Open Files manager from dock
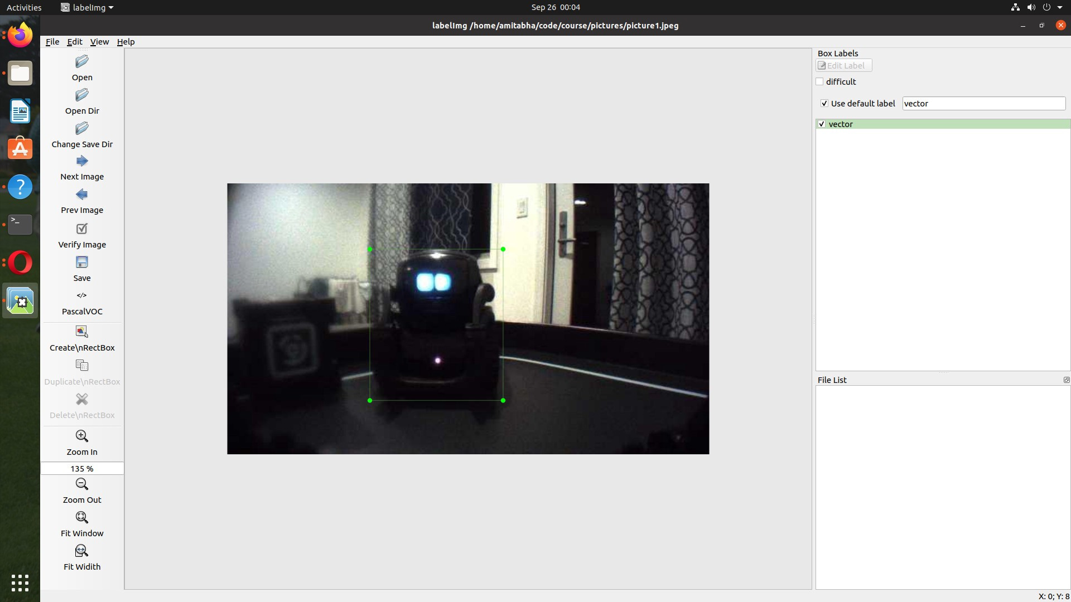The image size is (1071, 602). [20, 73]
